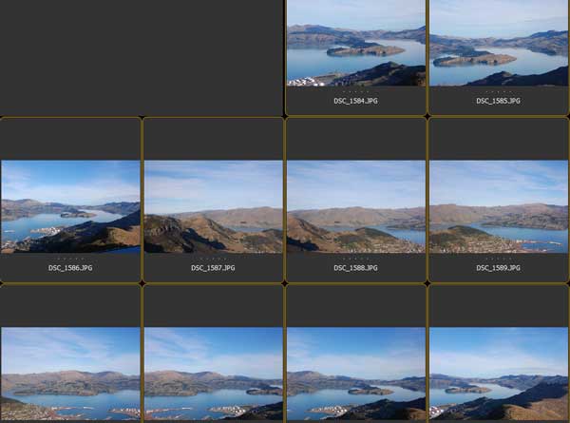Select the DSC_1589.JPG harbour photo thumbnail

coord(499,206)
